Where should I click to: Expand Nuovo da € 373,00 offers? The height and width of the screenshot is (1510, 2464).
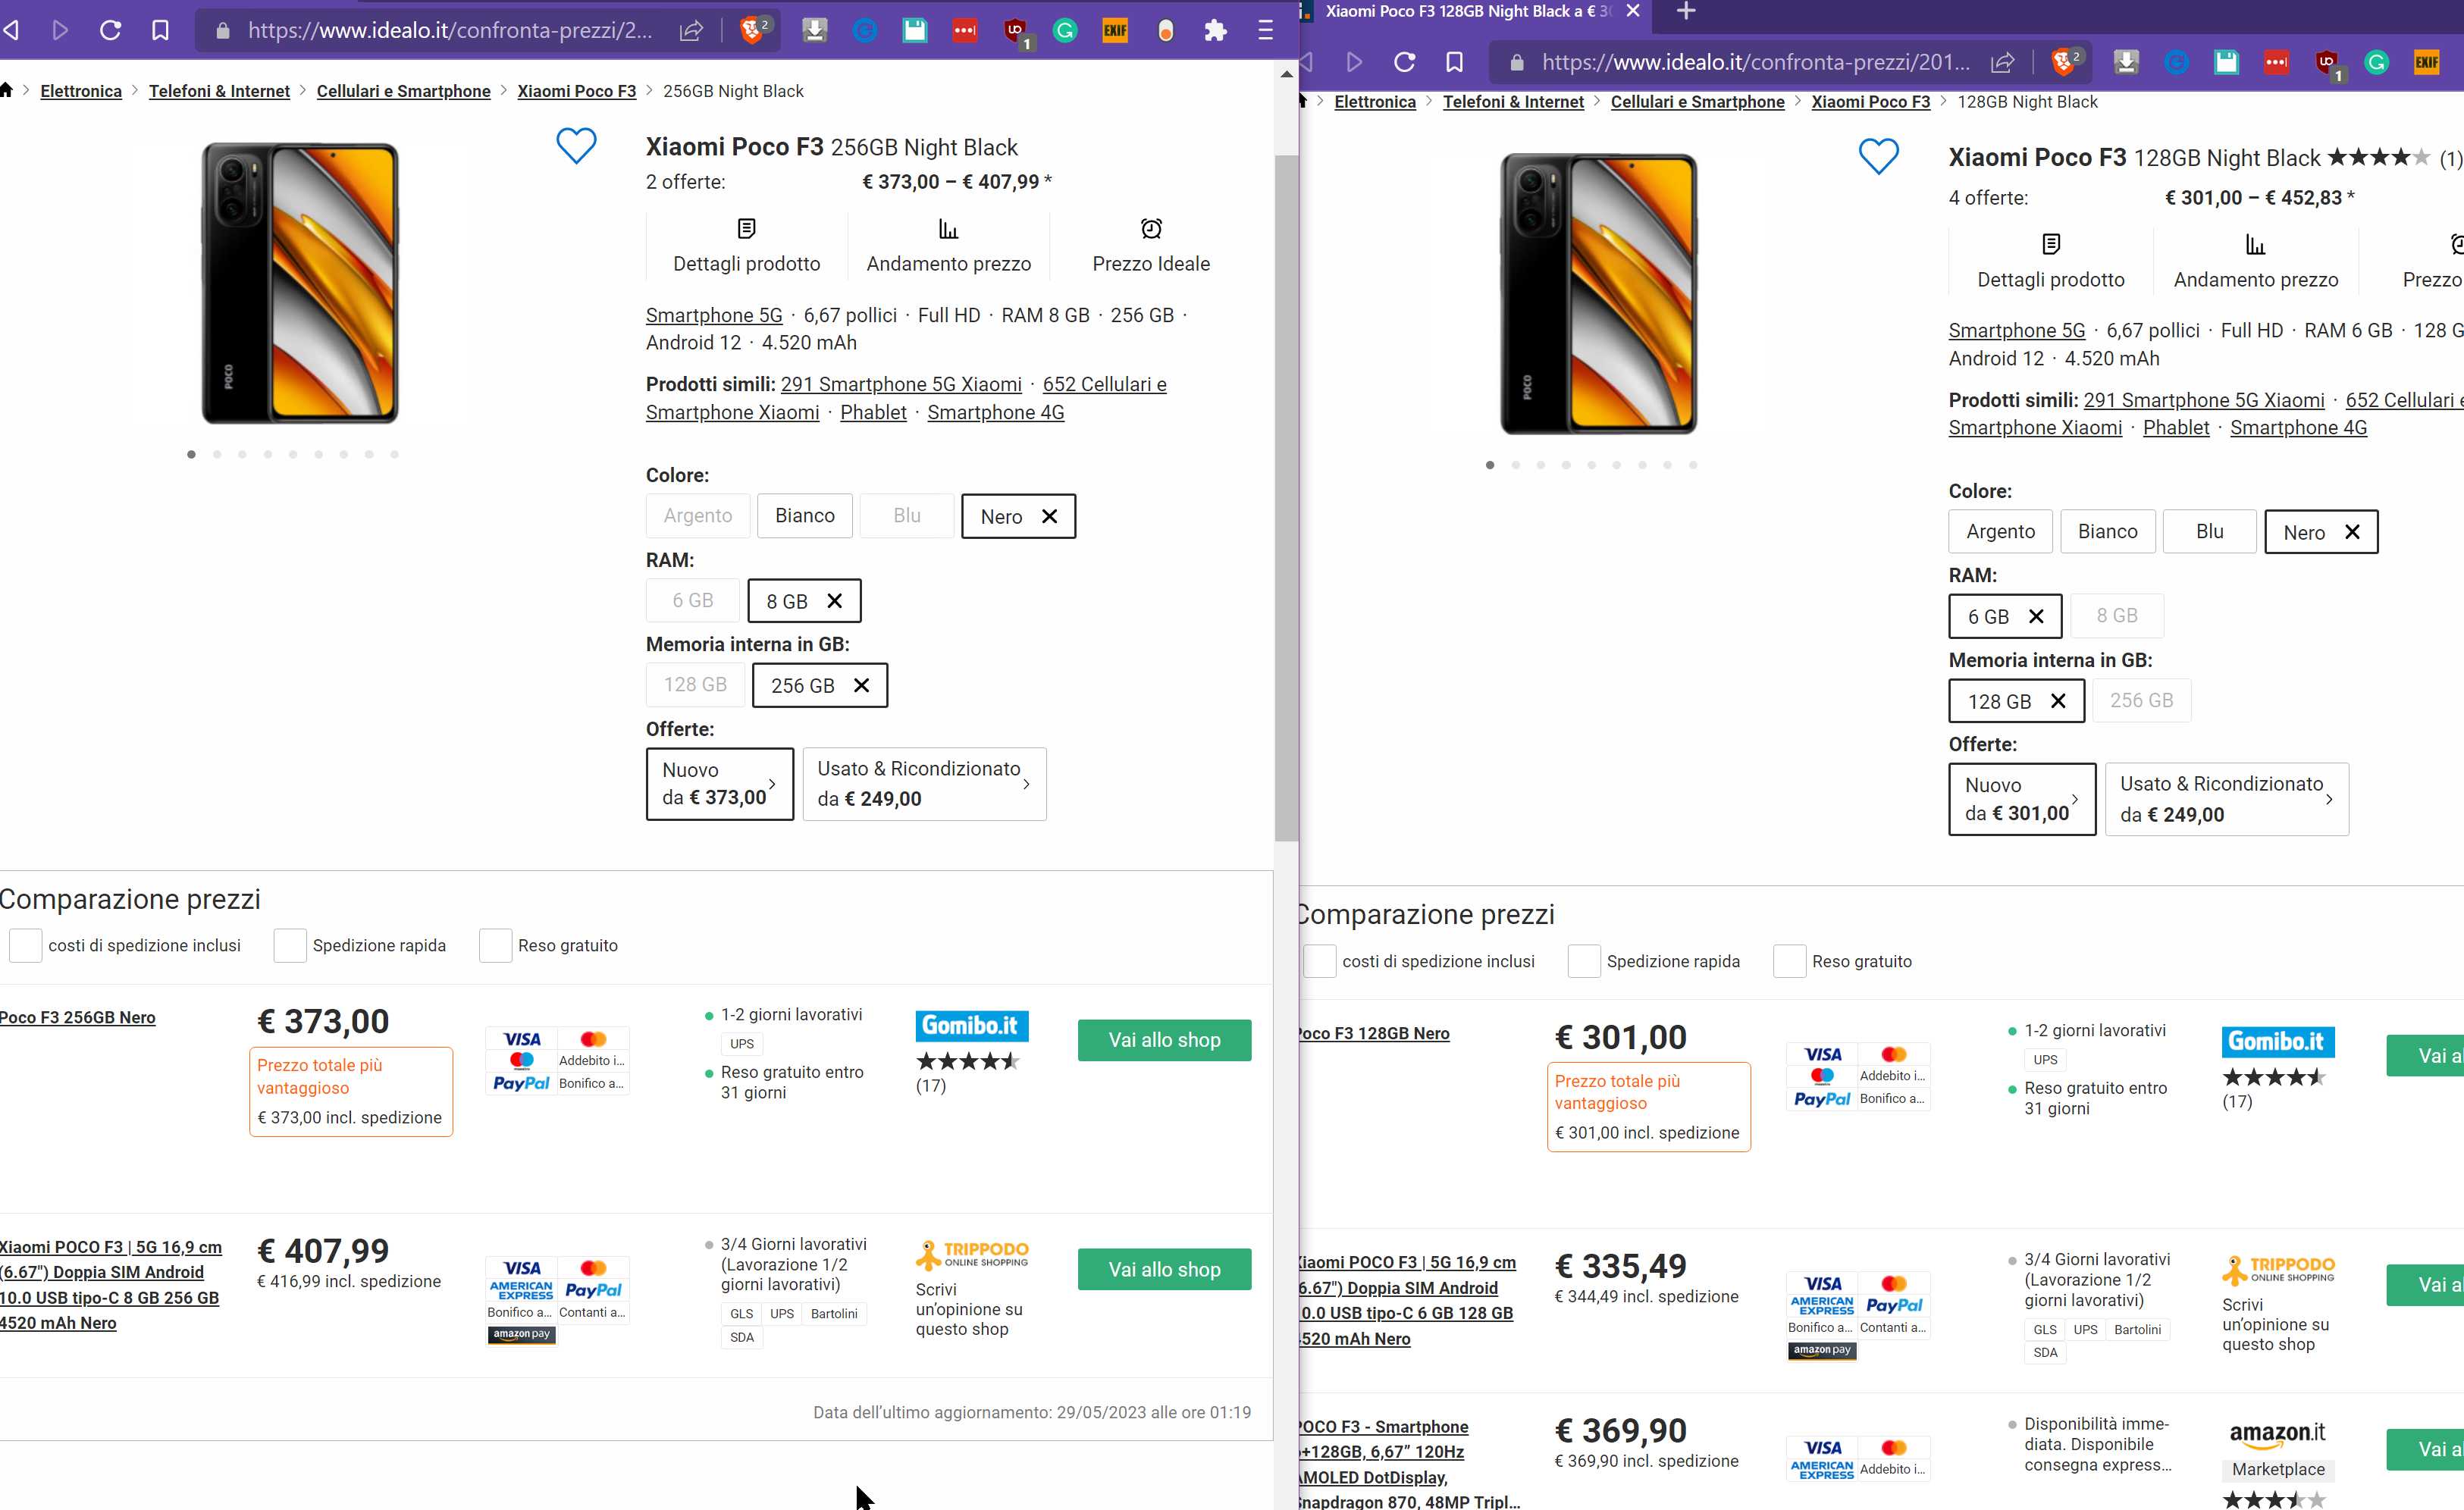coord(719,783)
